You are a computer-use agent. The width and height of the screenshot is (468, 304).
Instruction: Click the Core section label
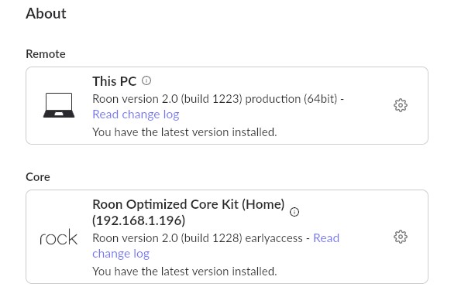(38, 177)
